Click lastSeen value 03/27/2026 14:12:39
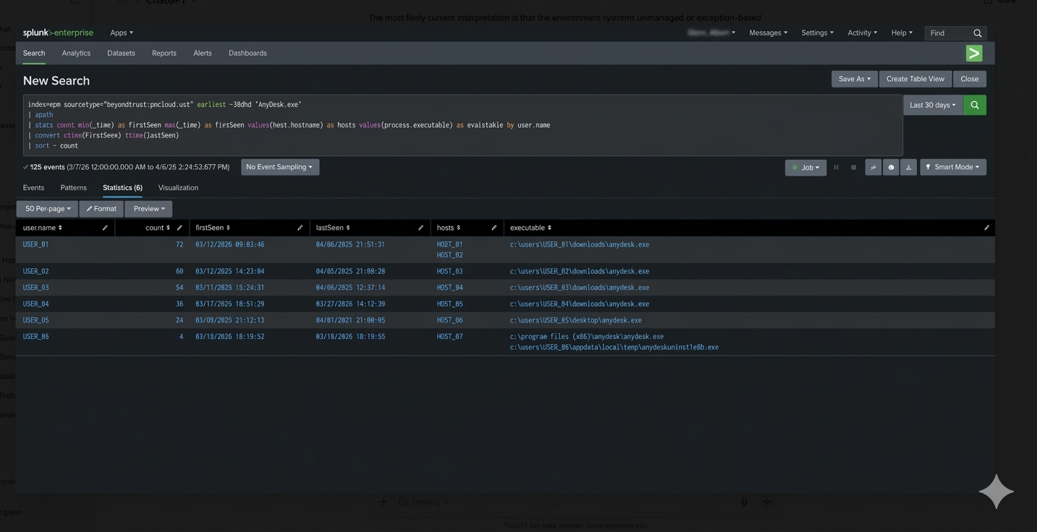The image size is (1037, 532). 350,304
